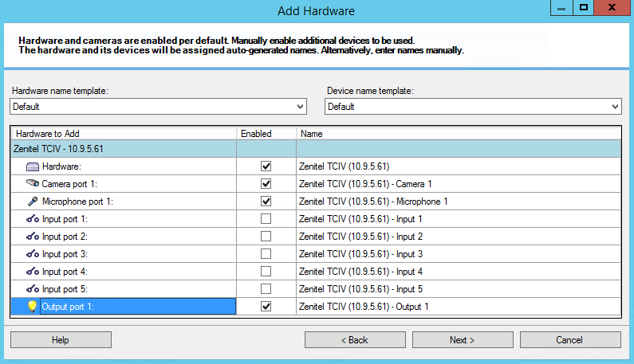Screen dimensions: 634x364
Task: Enable the Input port 1 checkbox
Action: [266, 219]
